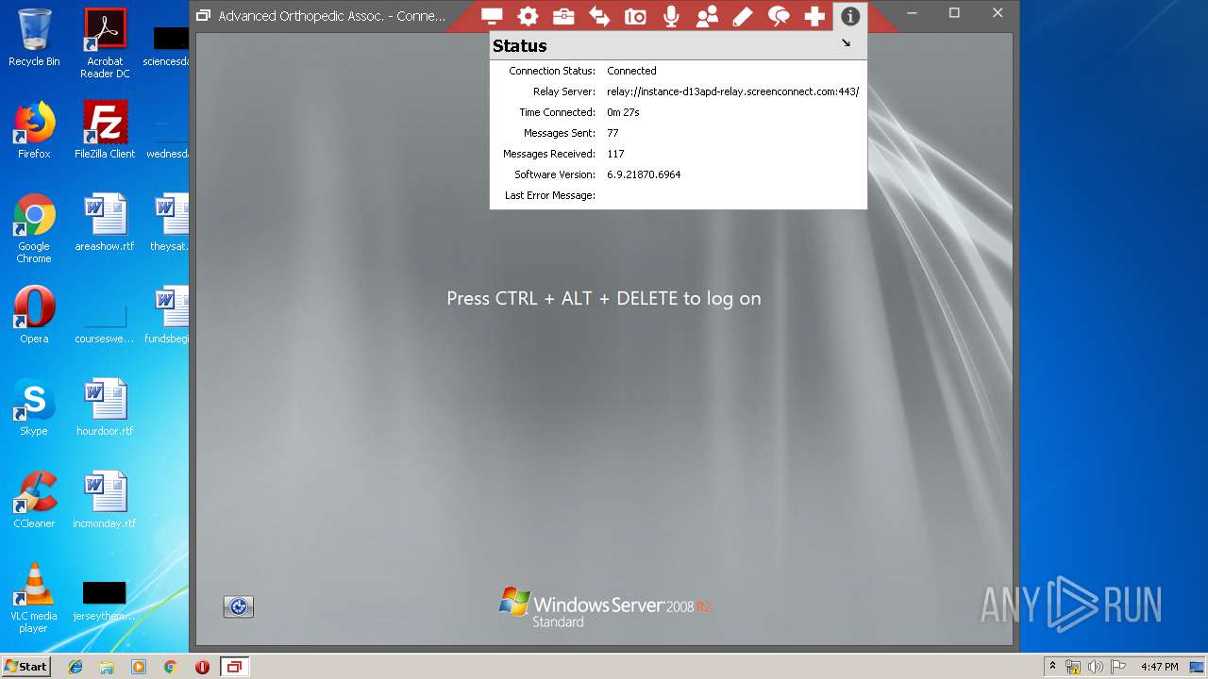The width and height of the screenshot is (1208, 679).
Task: Select the Annotation pencil tool
Action: [x=743, y=16]
